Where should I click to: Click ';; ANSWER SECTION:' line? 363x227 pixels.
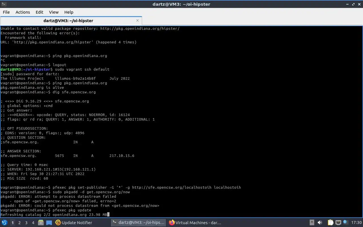21,151
